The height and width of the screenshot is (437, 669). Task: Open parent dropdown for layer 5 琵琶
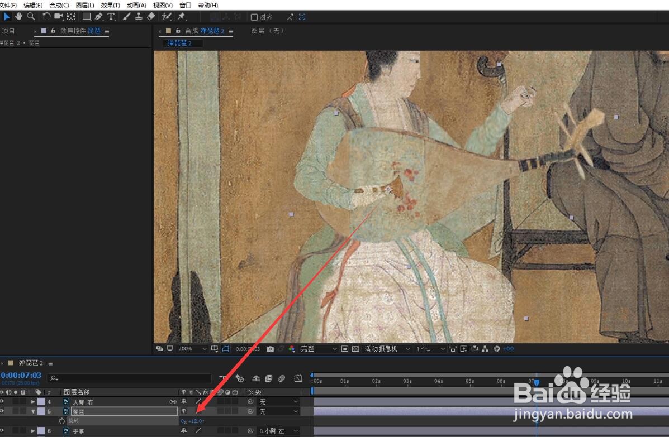[x=278, y=411]
